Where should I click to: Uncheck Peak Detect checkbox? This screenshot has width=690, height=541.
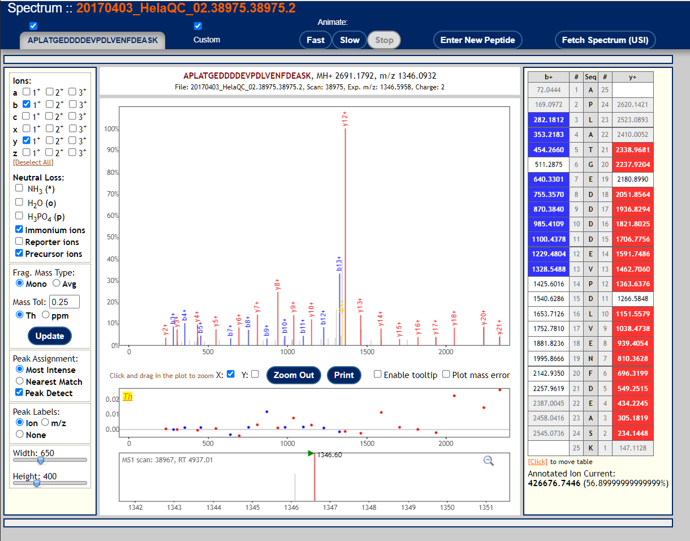20,392
